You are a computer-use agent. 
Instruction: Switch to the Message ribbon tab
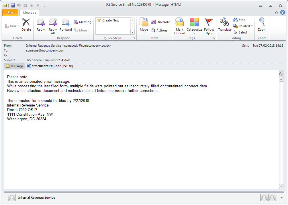[x=30, y=13]
